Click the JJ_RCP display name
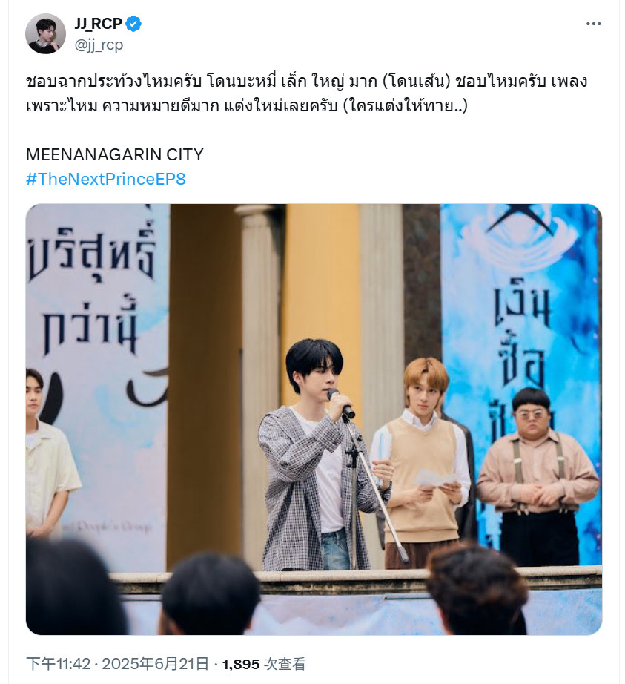This screenshot has height=684, width=625. (98, 24)
